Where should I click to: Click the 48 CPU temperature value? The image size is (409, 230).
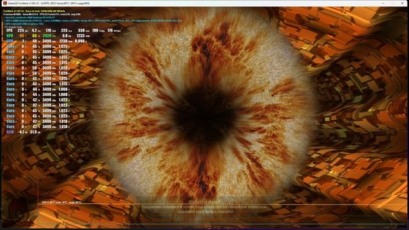click(x=34, y=41)
